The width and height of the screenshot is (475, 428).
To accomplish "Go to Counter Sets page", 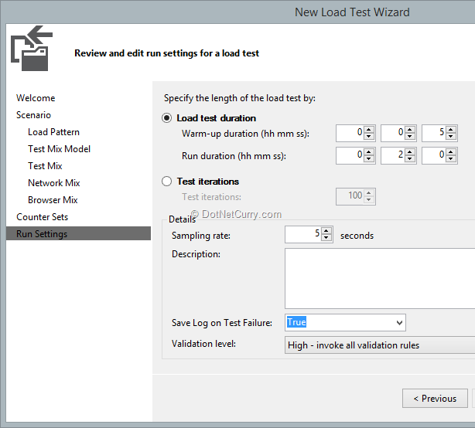I will click(43, 217).
